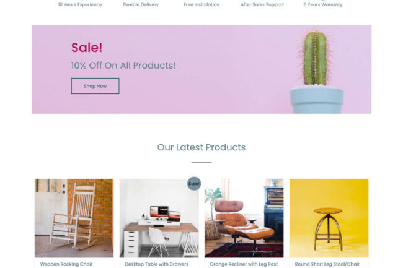The image size is (403, 268).
Task: Open the Desktop Table with Drawers image
Action: pos(159,218)
